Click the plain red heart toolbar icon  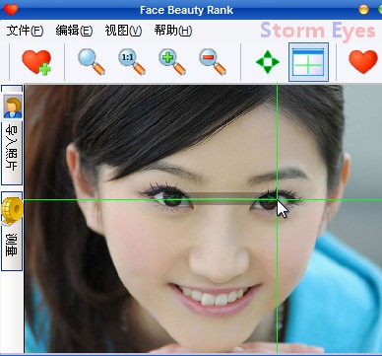coord(363,62)
